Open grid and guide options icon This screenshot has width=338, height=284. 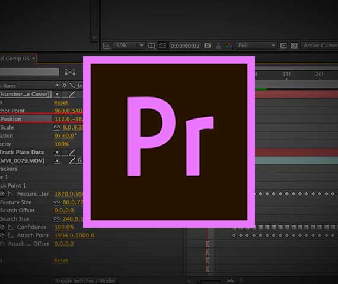[x=152, y=46]
